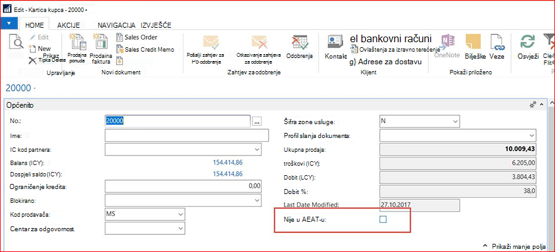Click the Balans (ICY) amount link
555x252 pixels.
pos(228,163)
